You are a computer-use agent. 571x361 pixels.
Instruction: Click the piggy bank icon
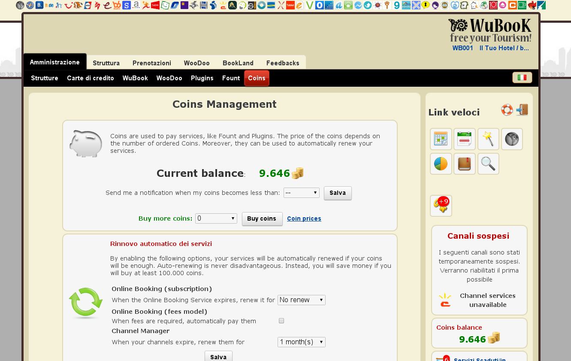point(86,143)
